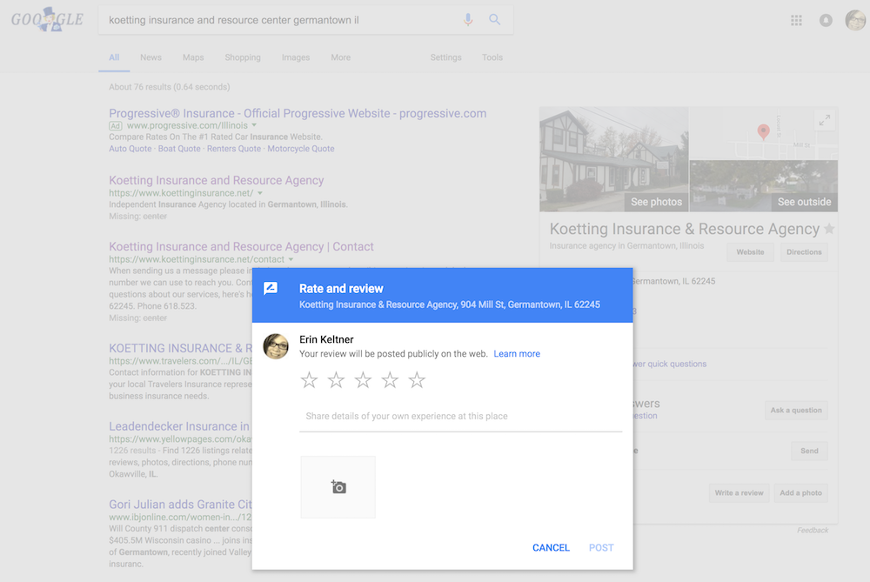Viewport: 870px width, 582px height.
Task: Select five star rating
Action: pos(417,380)
